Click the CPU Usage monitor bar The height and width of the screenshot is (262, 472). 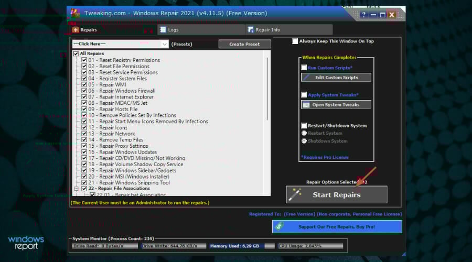pos(310,246)
